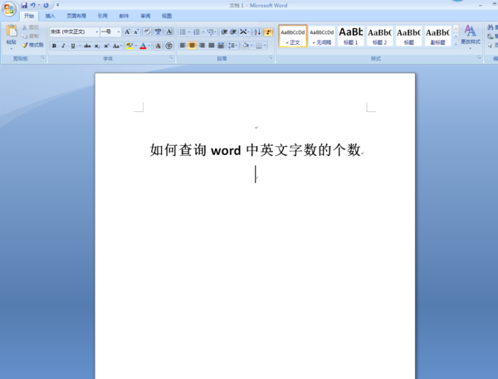Open the Office button menu
The image size is (498, 379).
click(9, 8)
